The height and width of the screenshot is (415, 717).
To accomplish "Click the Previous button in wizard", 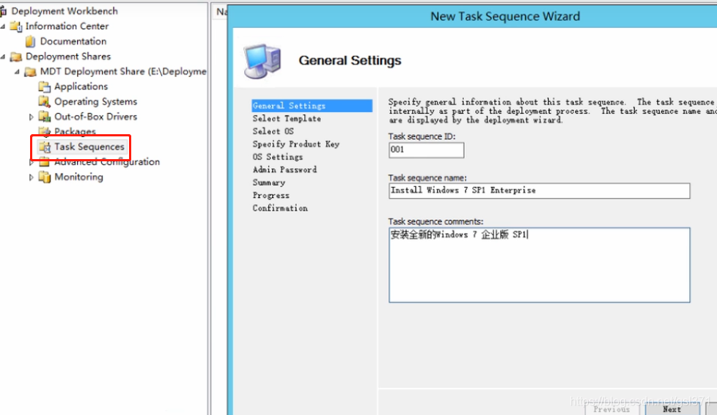I will [x=611, y=410].
